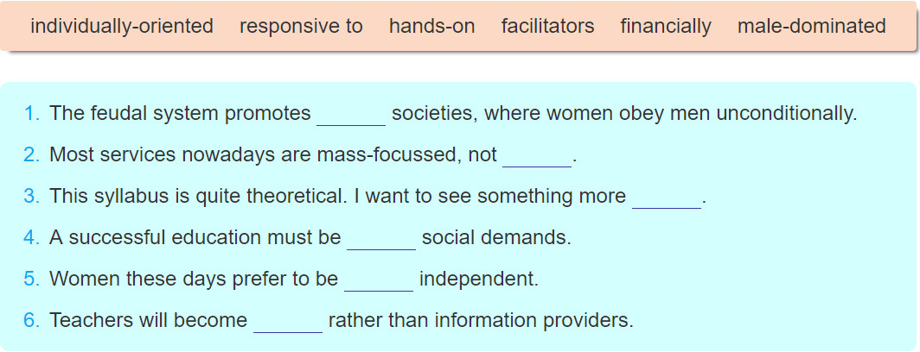Screen dimensions: 920x352
Task: Click the blank after 'mass-focussed, not'
Action: pos(537,156)
